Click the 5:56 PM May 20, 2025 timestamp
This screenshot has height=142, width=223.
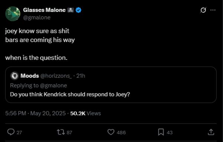tap(35, 113)
